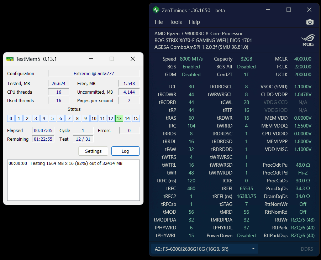The image size is (321, 260).
Task: Select thread 10 status box
Action: 94,118
